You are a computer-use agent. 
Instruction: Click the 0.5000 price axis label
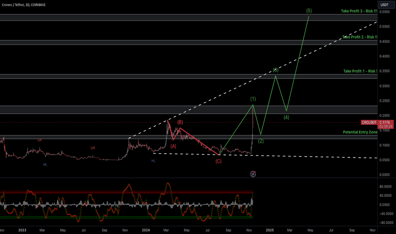[385, 26]
